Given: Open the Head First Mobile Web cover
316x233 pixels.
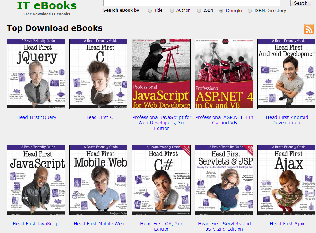Looking at the screenshot, I should (x=99, y=180).
